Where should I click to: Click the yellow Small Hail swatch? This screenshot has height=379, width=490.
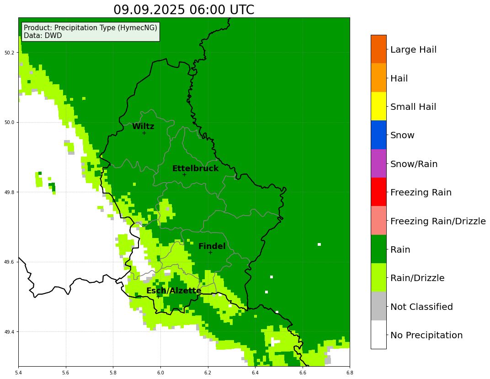[x=378, y=106]
